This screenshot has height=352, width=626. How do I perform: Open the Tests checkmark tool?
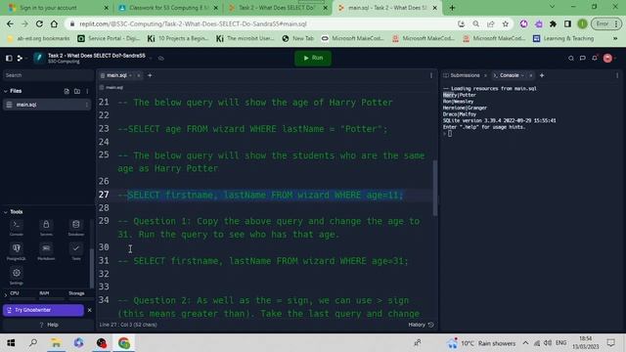[76, 252]
